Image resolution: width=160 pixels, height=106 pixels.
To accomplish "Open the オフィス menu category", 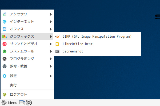I will [x=27, y=29].
